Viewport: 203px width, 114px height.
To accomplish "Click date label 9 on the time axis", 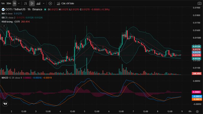I will [182, 111].
